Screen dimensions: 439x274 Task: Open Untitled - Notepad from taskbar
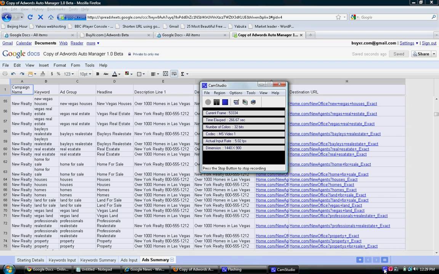point(96,269)
